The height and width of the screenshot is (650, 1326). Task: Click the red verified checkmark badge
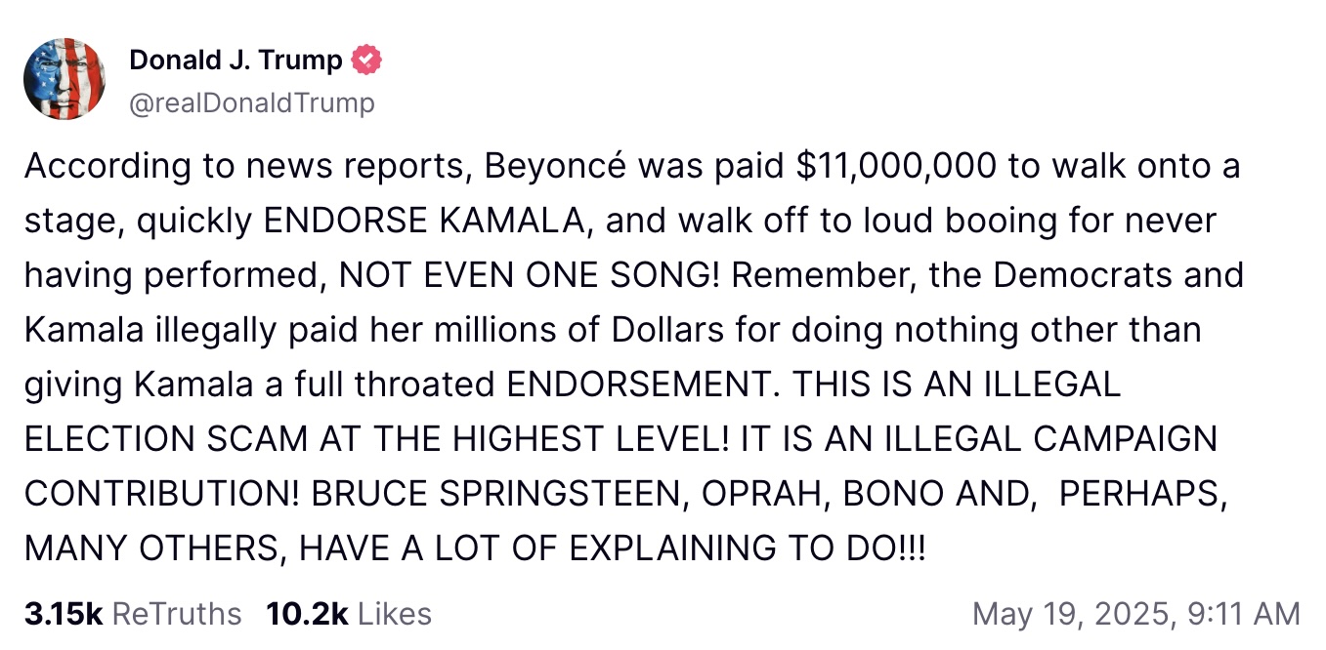[x=365, y=61]
